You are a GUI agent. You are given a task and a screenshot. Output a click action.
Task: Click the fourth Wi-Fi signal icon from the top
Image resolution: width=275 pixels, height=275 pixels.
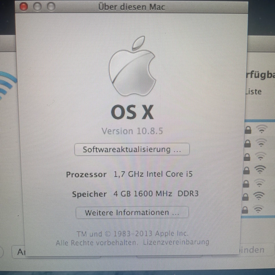tap(260, 170)
